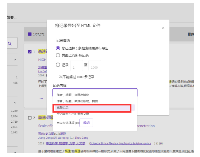Screen dimensions: 200x157
Task: Click the 编辑 edit button
Action: coord(87,123)
